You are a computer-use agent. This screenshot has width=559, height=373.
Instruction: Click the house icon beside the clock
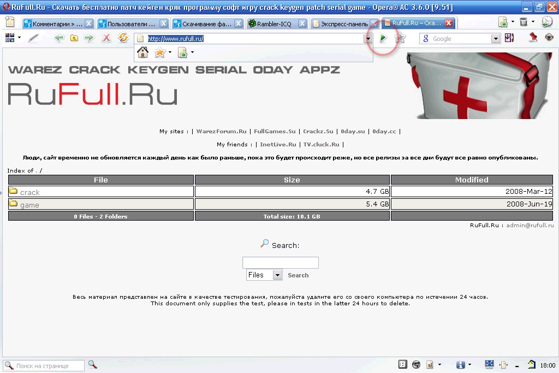coord(532,364)
